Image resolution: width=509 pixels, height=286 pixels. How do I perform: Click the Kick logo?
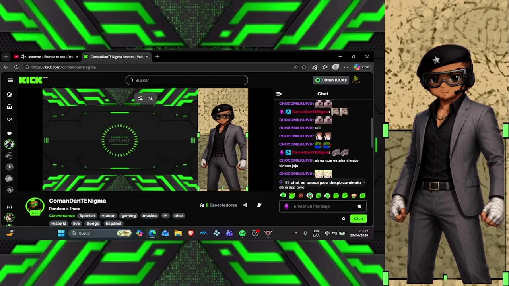pyautogui.click(x=33, y=80)
